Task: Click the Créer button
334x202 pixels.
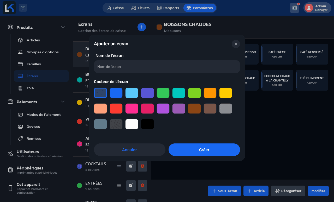Action: [204, 150]
